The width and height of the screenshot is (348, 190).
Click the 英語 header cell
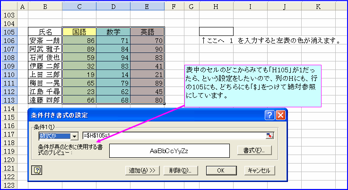[147, 32]
